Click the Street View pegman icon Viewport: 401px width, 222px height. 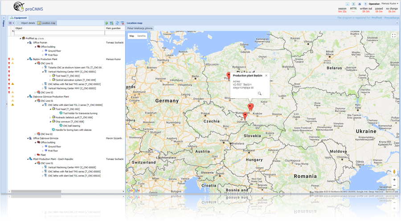pyautogui.click(x=394, y=172)
